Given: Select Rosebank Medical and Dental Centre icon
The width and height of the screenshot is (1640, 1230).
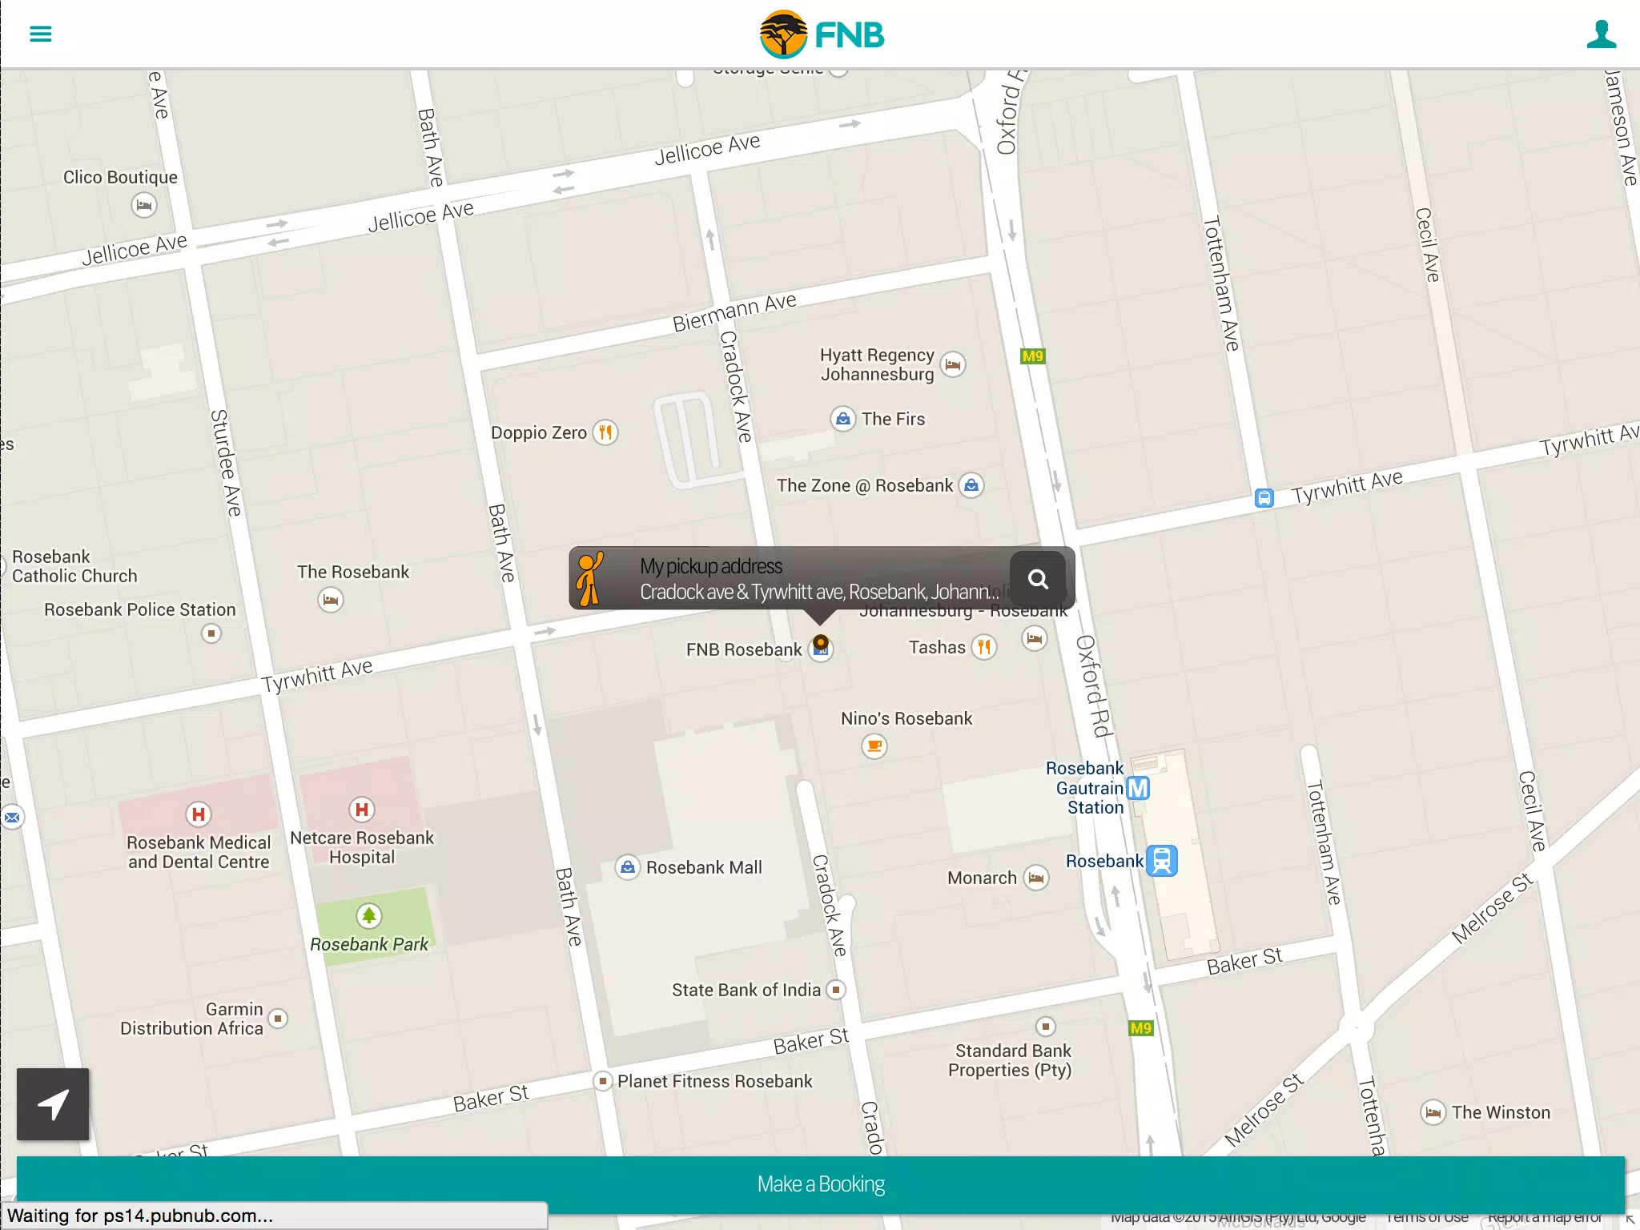Looking at the screenshot, I should [199, 814].
